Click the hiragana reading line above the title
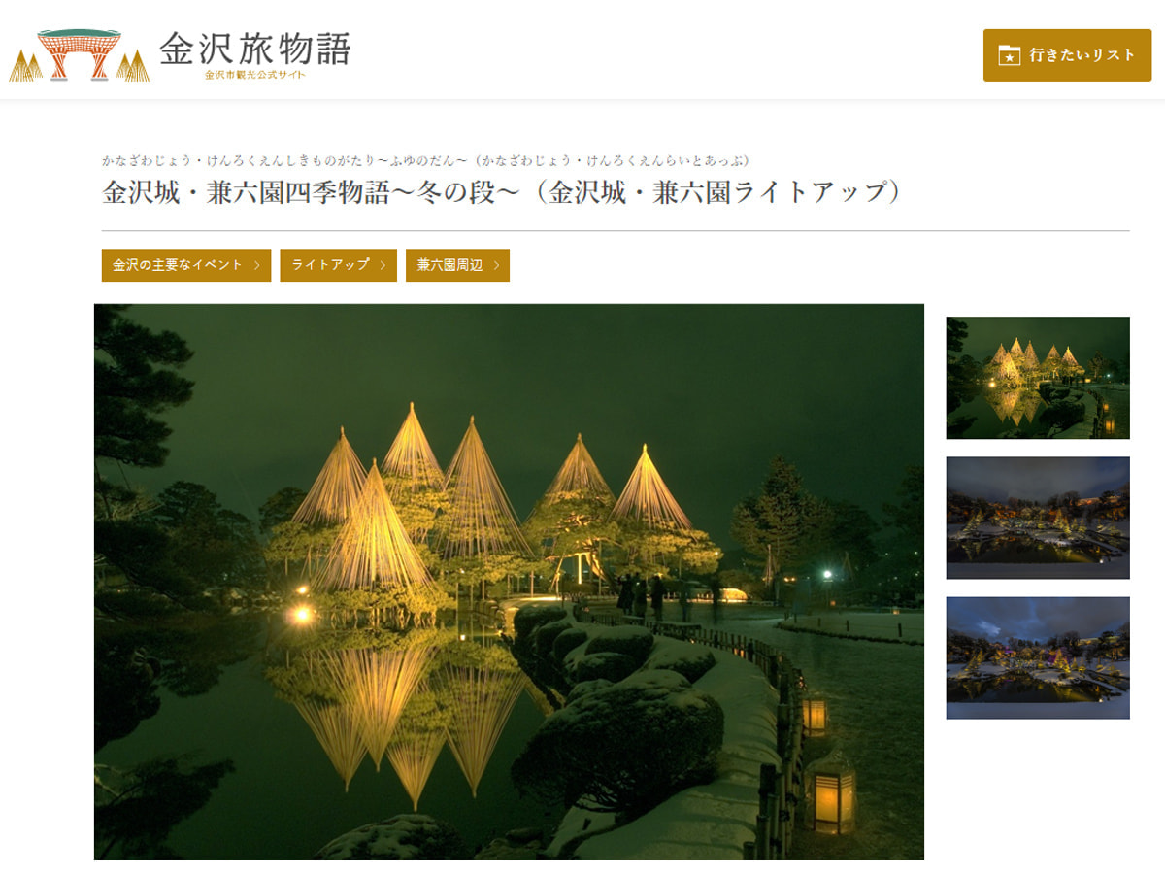Screen dimensions: 1165x874 pyautogui.click(x=425, y=160)
